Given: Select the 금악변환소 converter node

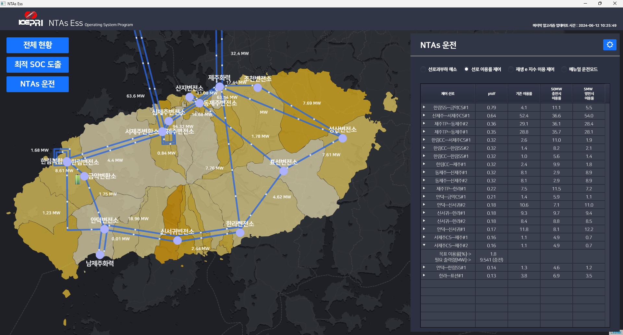Looking at the screenshot, I should [84, 176].
